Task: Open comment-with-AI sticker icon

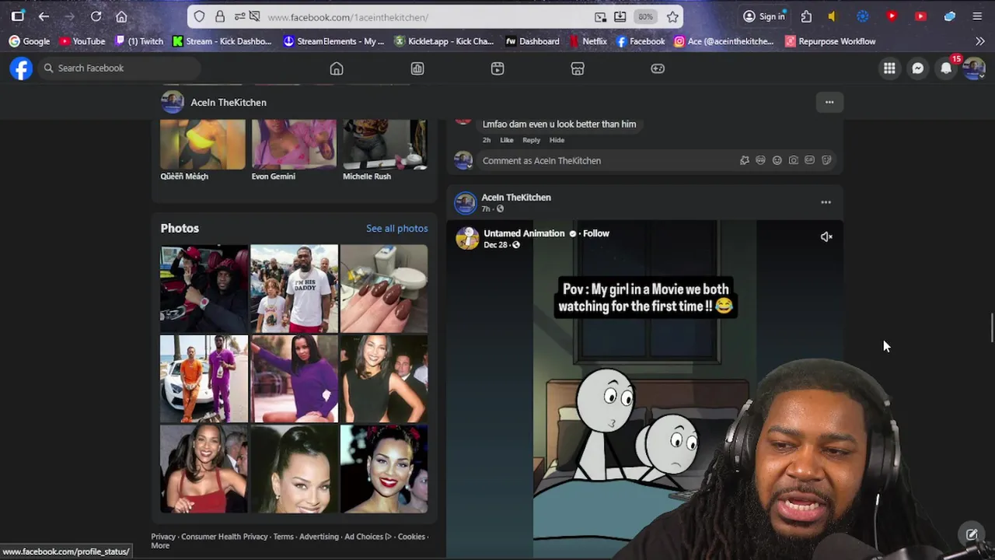Action: pos(744,160)
